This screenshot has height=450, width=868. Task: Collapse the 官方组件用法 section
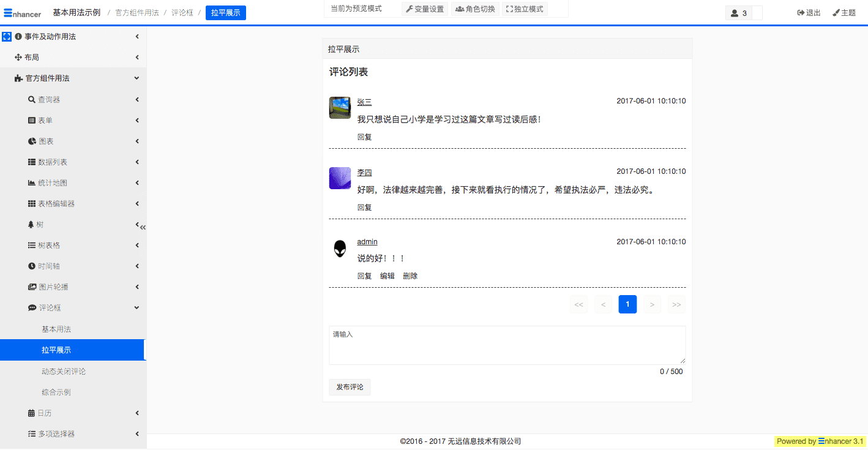click(x=137, y=78)
